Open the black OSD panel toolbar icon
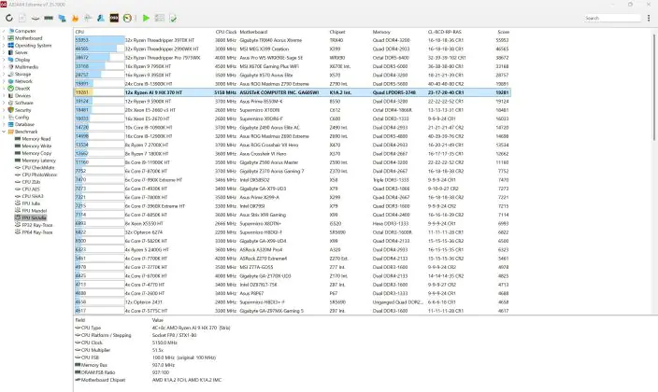658x392 pixels. pyautogui.click(x=114, y=18)
